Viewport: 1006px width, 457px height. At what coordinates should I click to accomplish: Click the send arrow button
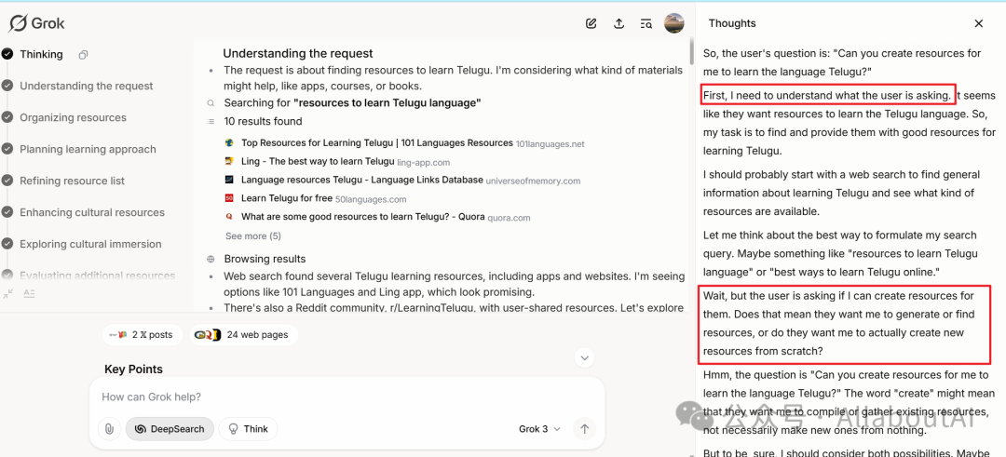pyautogui.click(x=584, y=429)
